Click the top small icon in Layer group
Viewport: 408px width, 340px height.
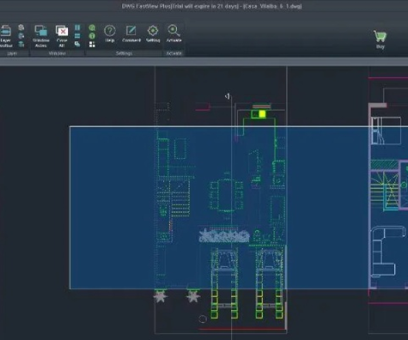tap(21, 28)
